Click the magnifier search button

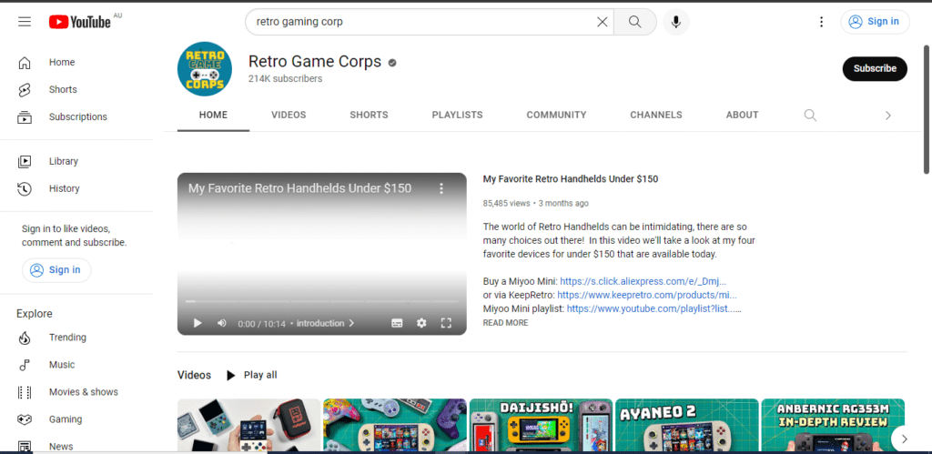tap(634, 22)
